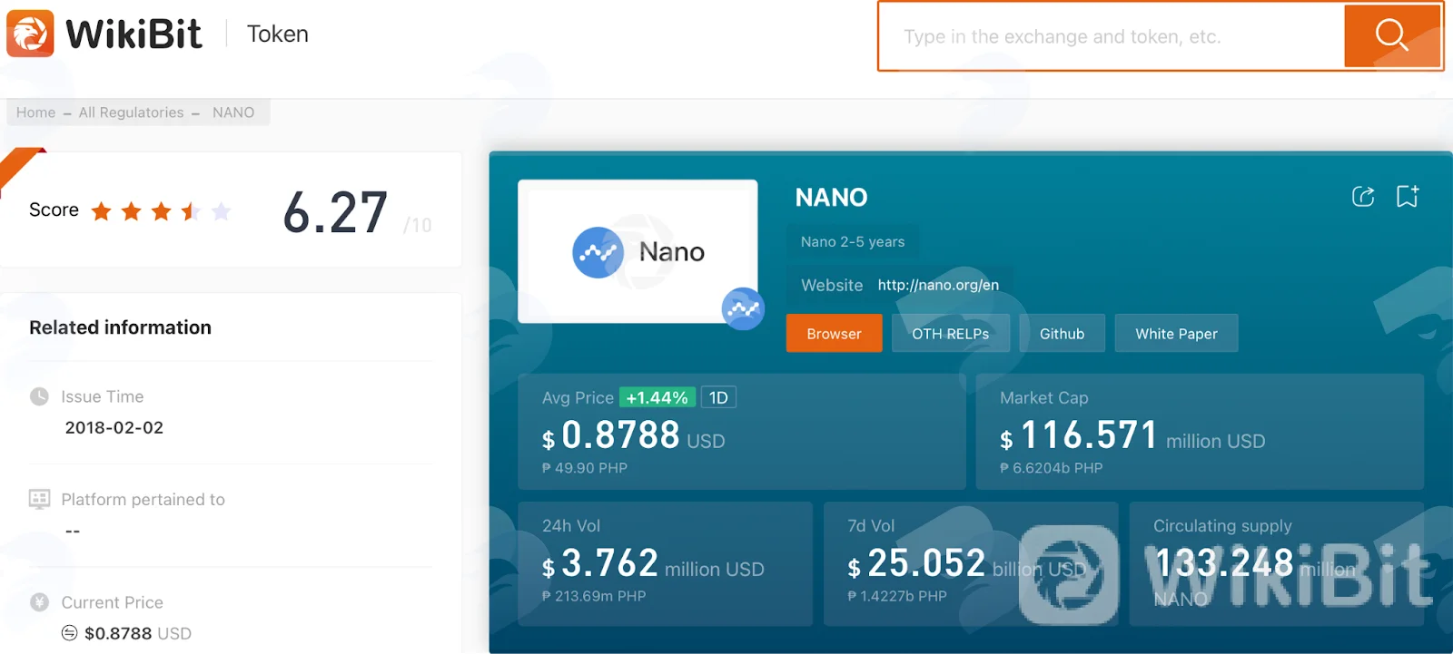Go to Home in the breadcrumb
1453x654 pixels.
coord(36,112)
